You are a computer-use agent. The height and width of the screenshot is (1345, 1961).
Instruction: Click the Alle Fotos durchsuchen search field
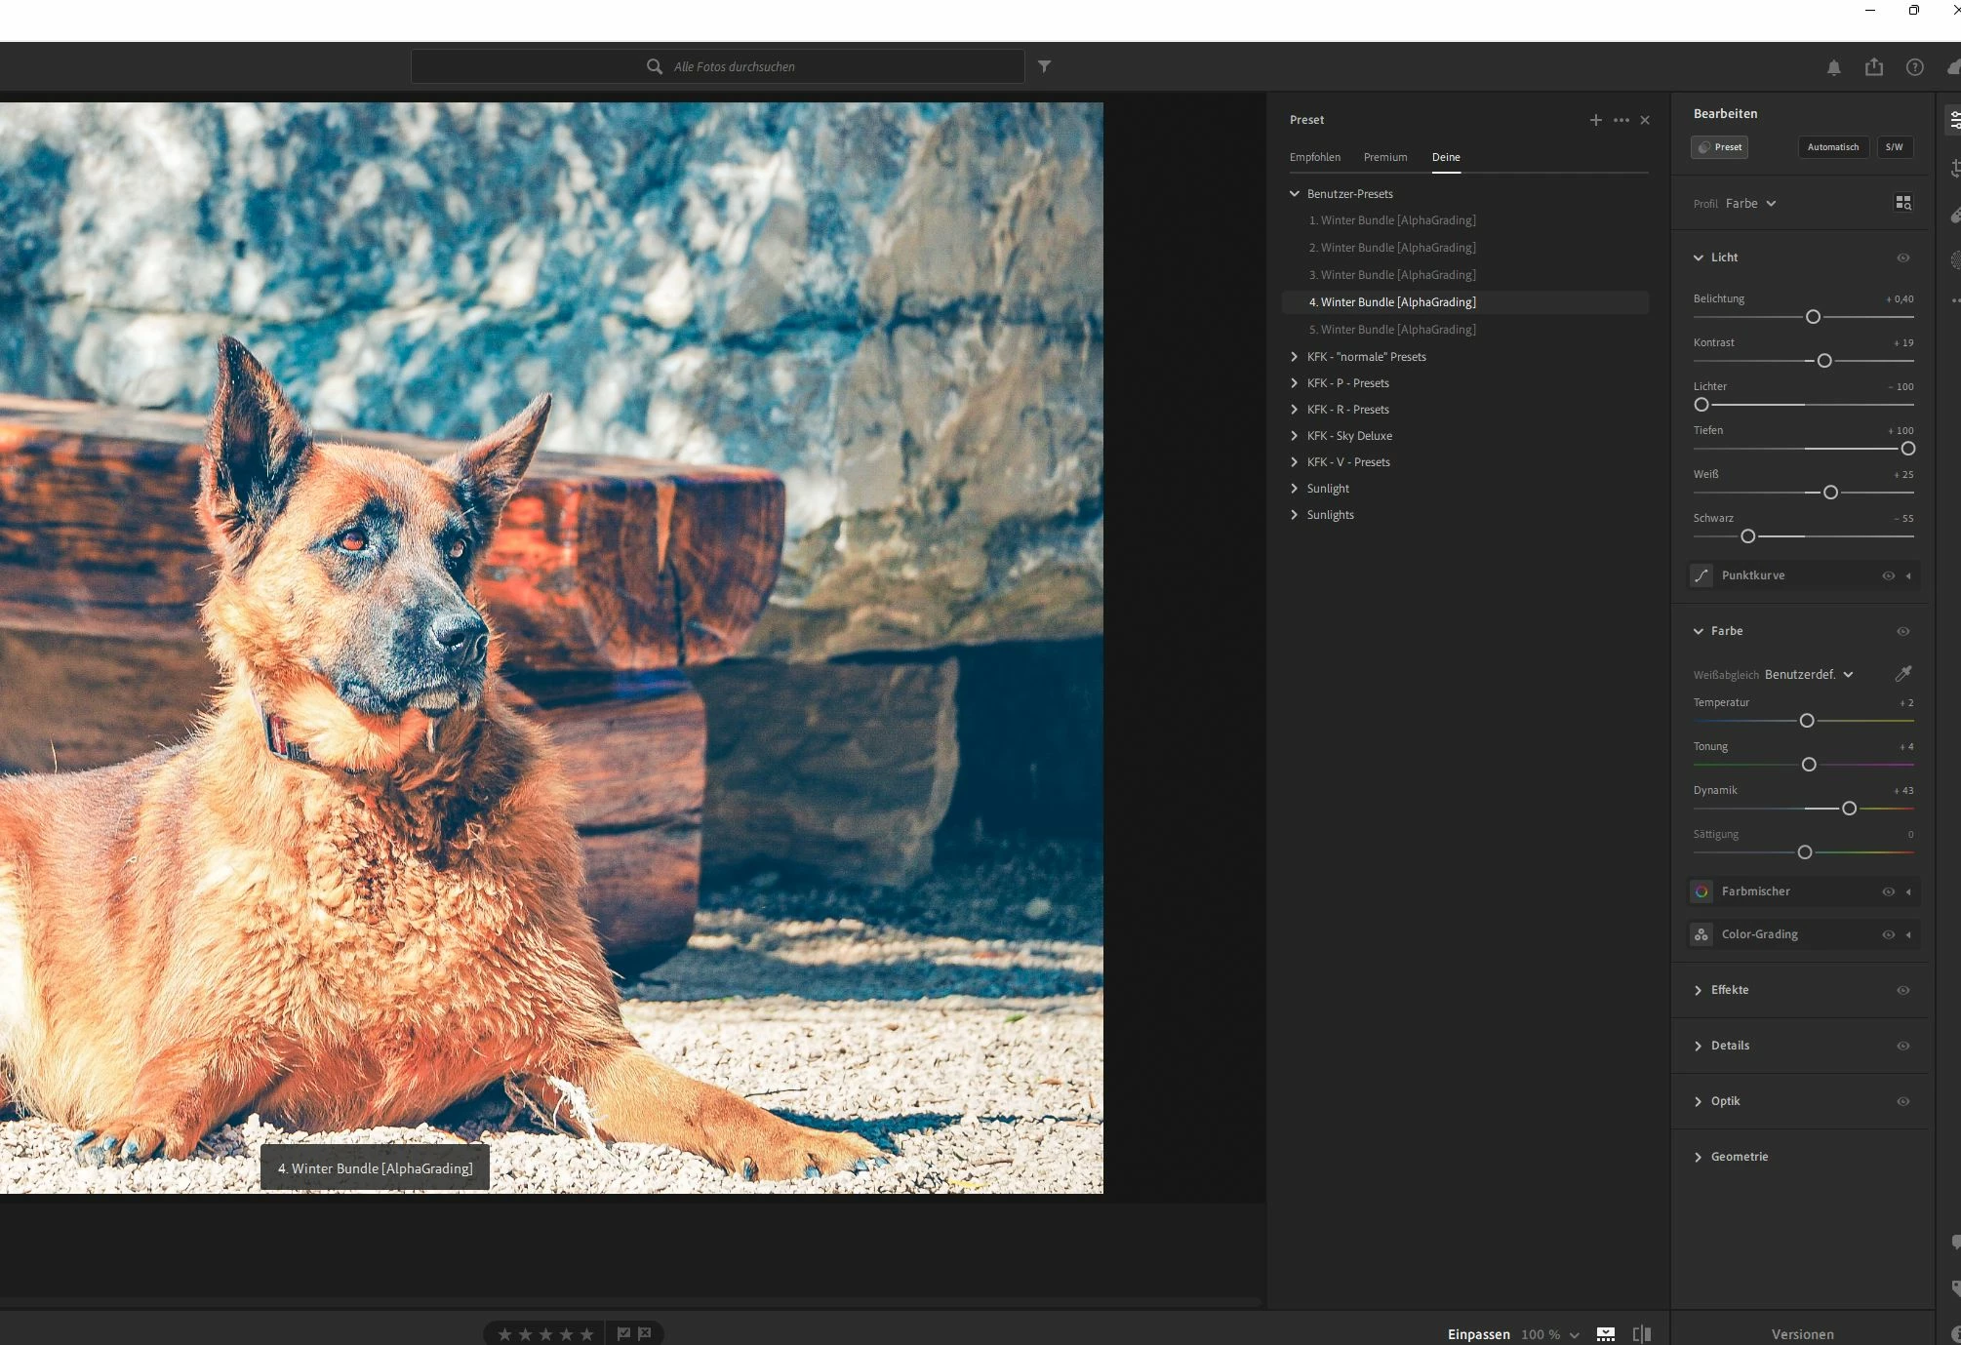(x=734, y=66)
